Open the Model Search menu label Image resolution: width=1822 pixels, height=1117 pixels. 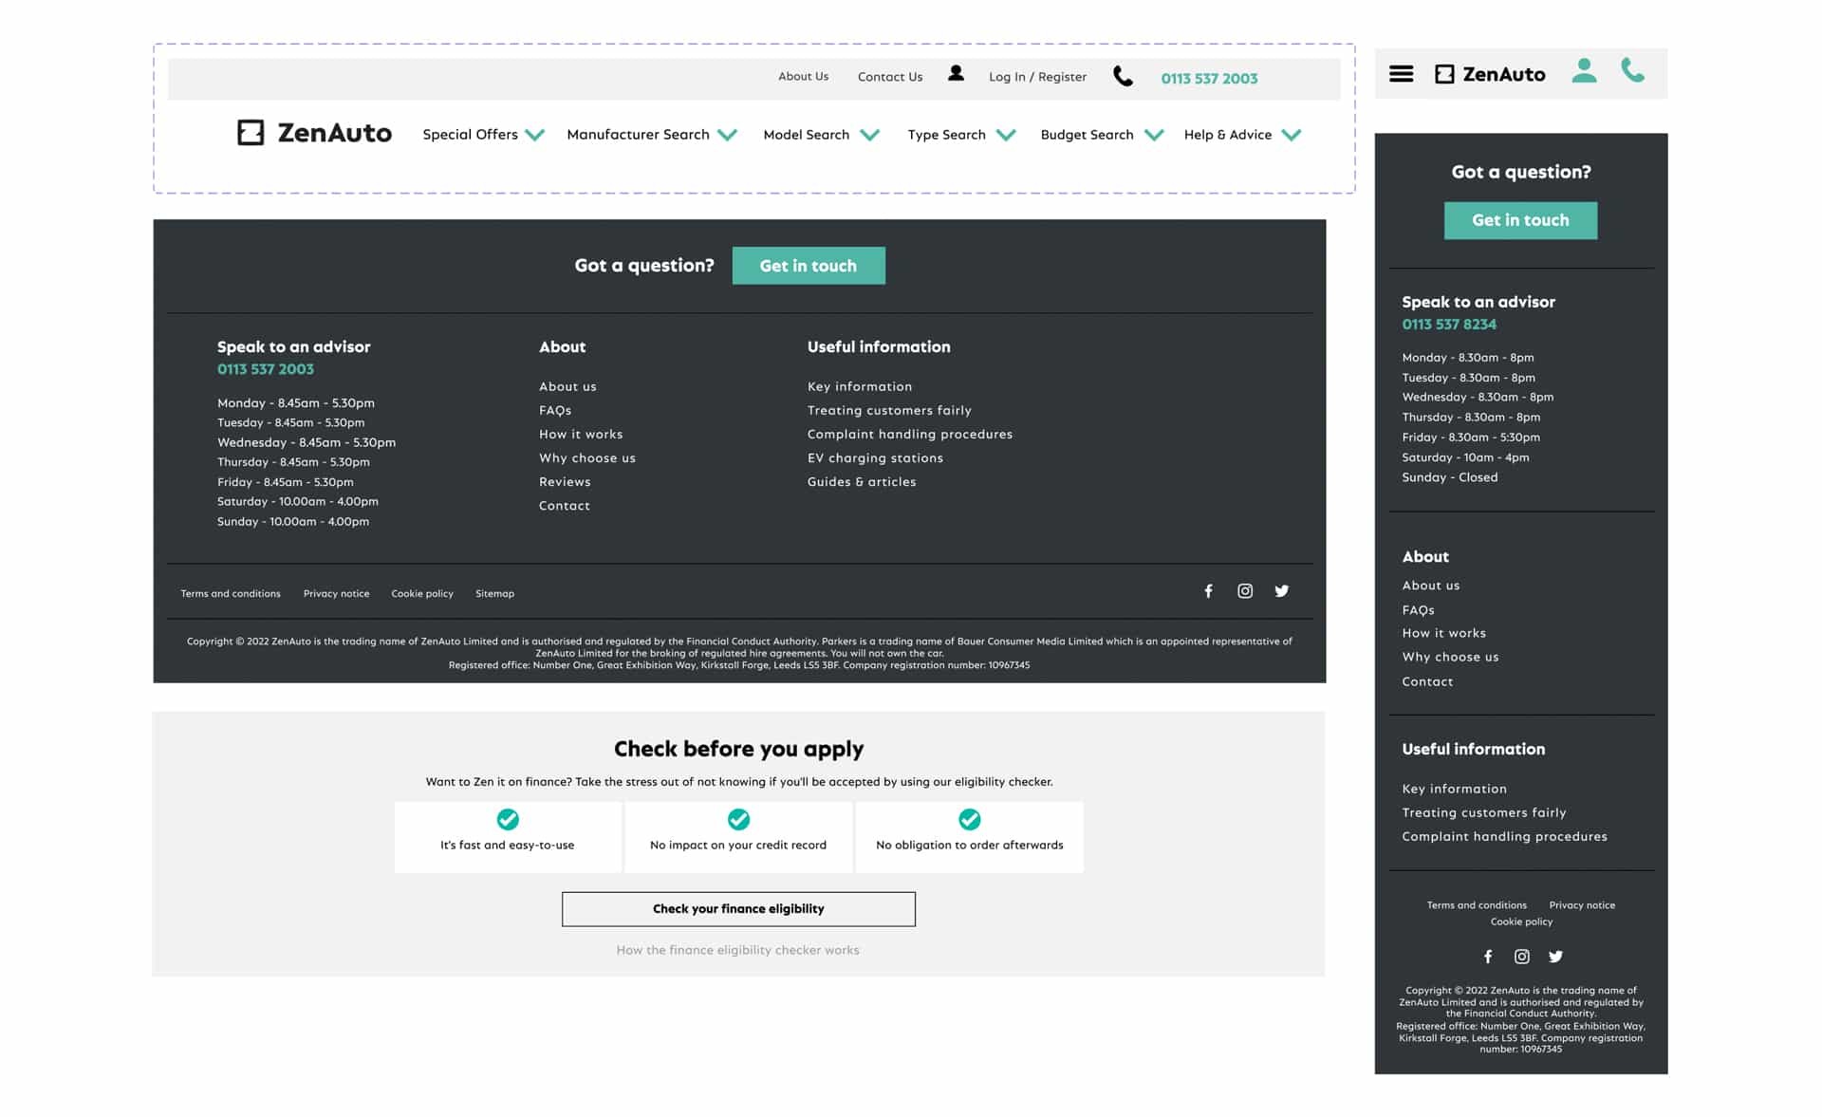click(806, 135)
